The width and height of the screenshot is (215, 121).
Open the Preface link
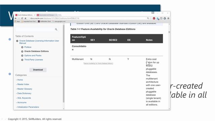point(28,47)
